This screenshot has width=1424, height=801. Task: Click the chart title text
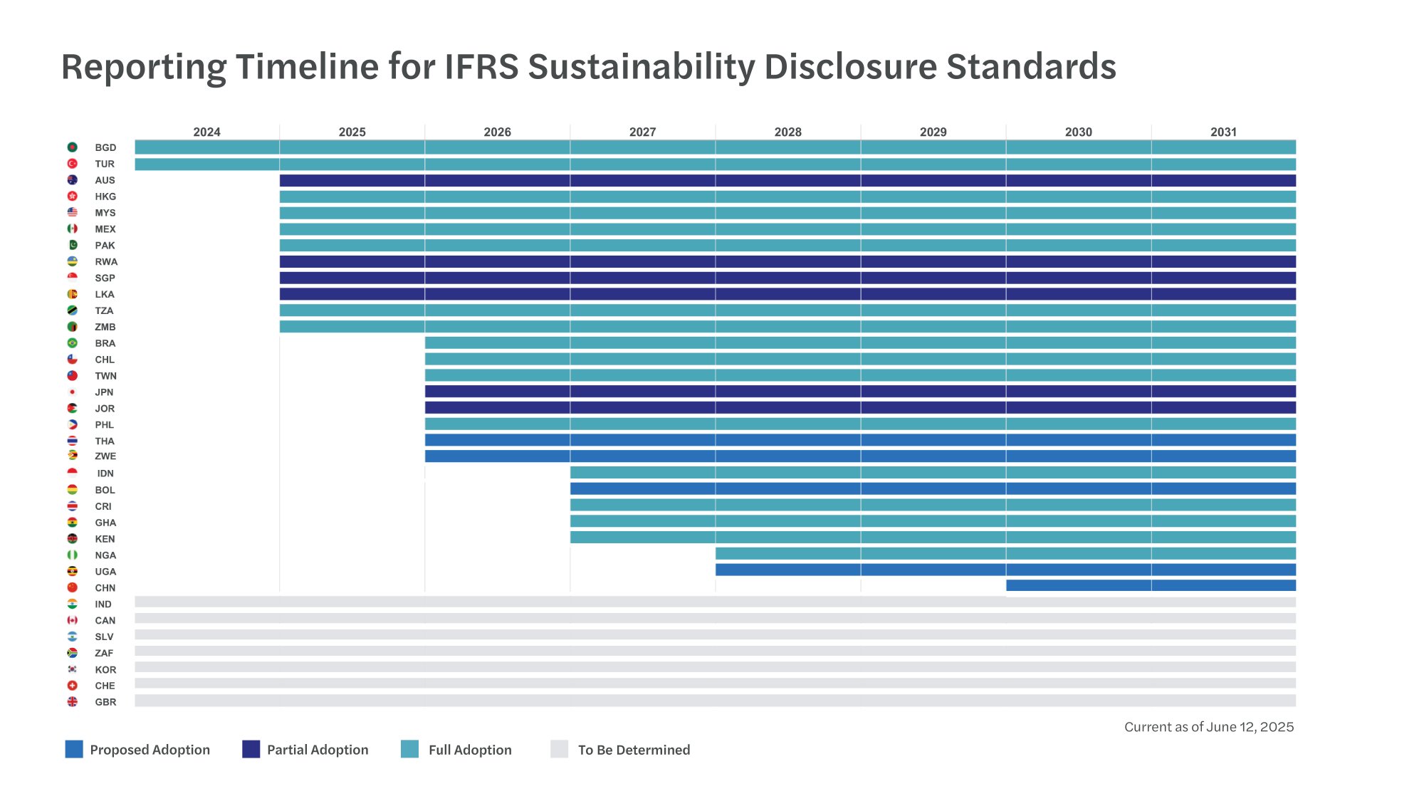[588, 66]
